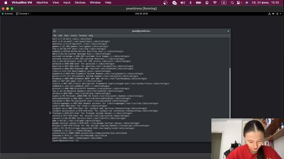Open the VirtualBox VM application menu

22,3
